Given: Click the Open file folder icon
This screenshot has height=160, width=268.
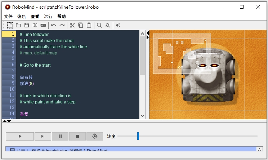Looking at the screenshot, I should (18, 25).
